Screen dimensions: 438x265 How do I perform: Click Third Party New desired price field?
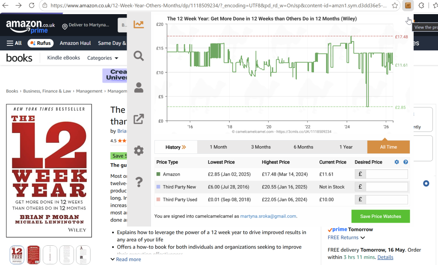(387, 186)
